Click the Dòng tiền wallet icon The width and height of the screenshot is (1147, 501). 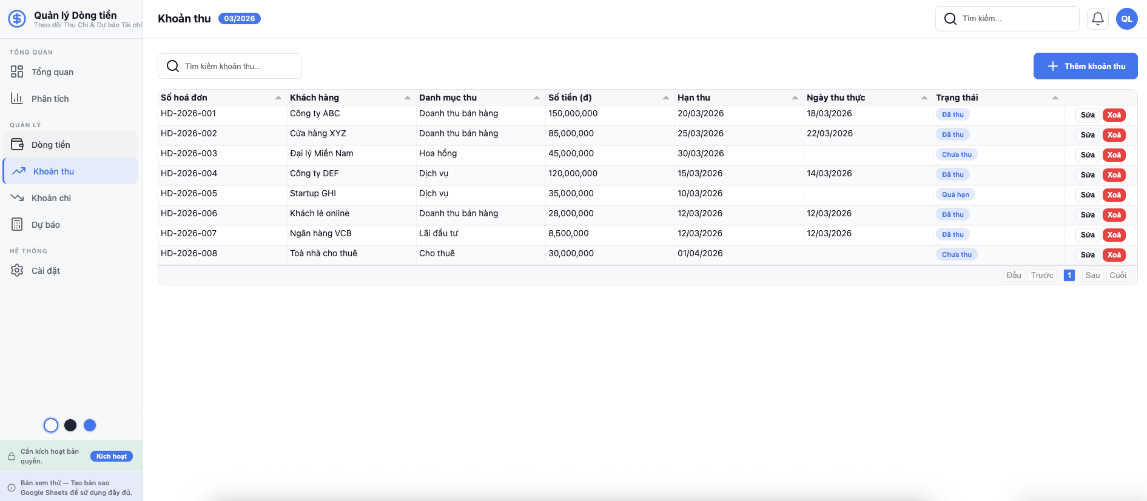pyautogui.click(x=17, y=145)
